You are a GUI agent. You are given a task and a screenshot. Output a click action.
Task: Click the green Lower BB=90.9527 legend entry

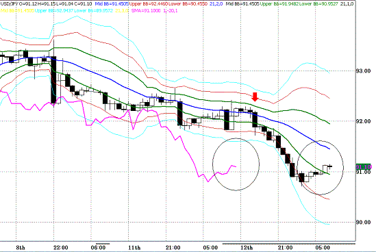point(318,4)
